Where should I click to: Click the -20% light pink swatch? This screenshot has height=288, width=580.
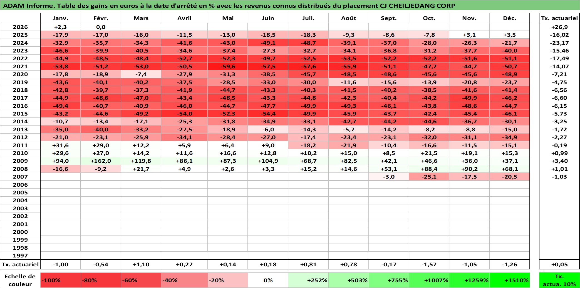tap(228, 280)
